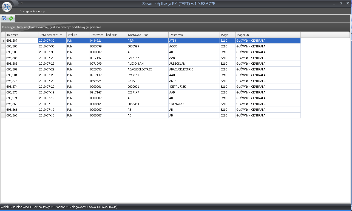Sort by ID awiza column header
352x211 pixels.
click(22, 35)
